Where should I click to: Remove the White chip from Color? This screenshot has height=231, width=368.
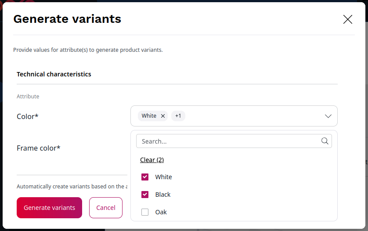point(163,116)
